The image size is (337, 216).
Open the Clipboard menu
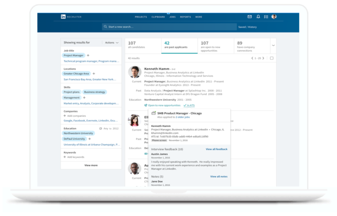[x=158, y=17]
